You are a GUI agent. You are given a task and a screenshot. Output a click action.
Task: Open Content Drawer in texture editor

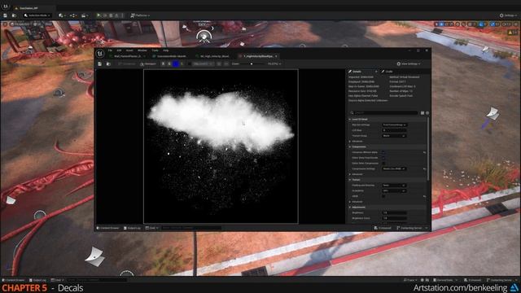(x=108, y=228)
